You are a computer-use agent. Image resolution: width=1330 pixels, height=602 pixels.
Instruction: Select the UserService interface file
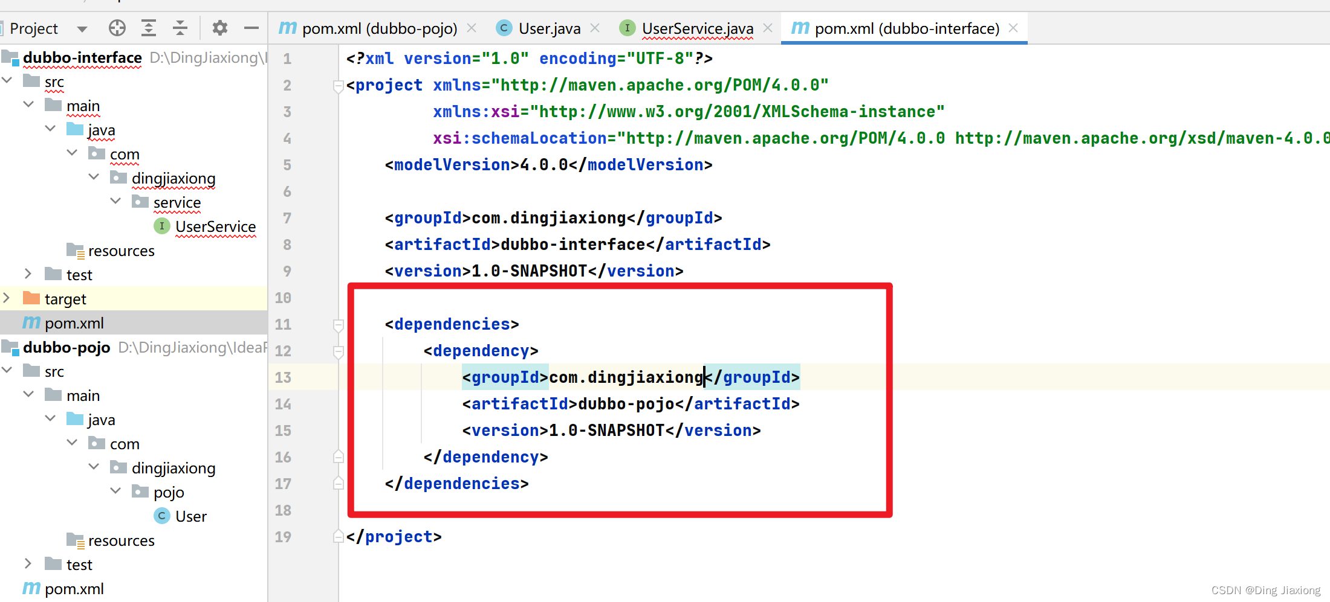pyautogui.click(x=216, y=226)
